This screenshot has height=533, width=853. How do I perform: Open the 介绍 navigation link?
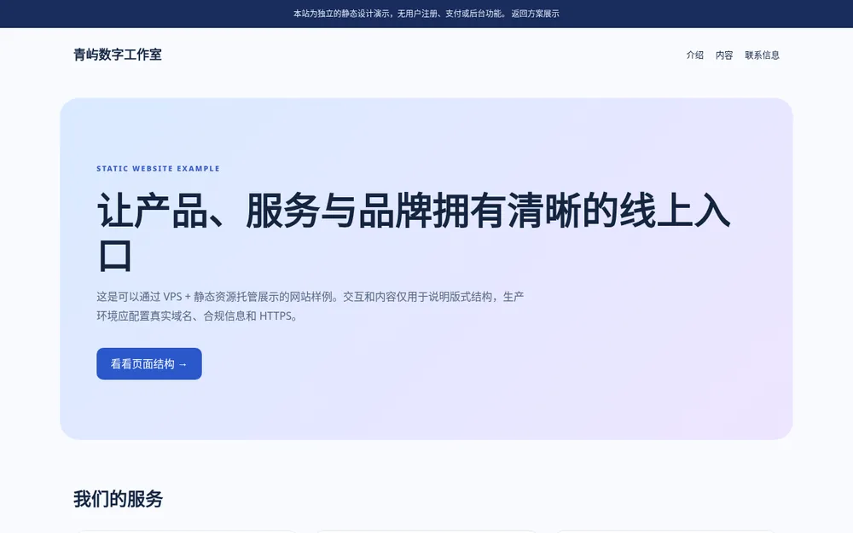(x=694, y=55)
